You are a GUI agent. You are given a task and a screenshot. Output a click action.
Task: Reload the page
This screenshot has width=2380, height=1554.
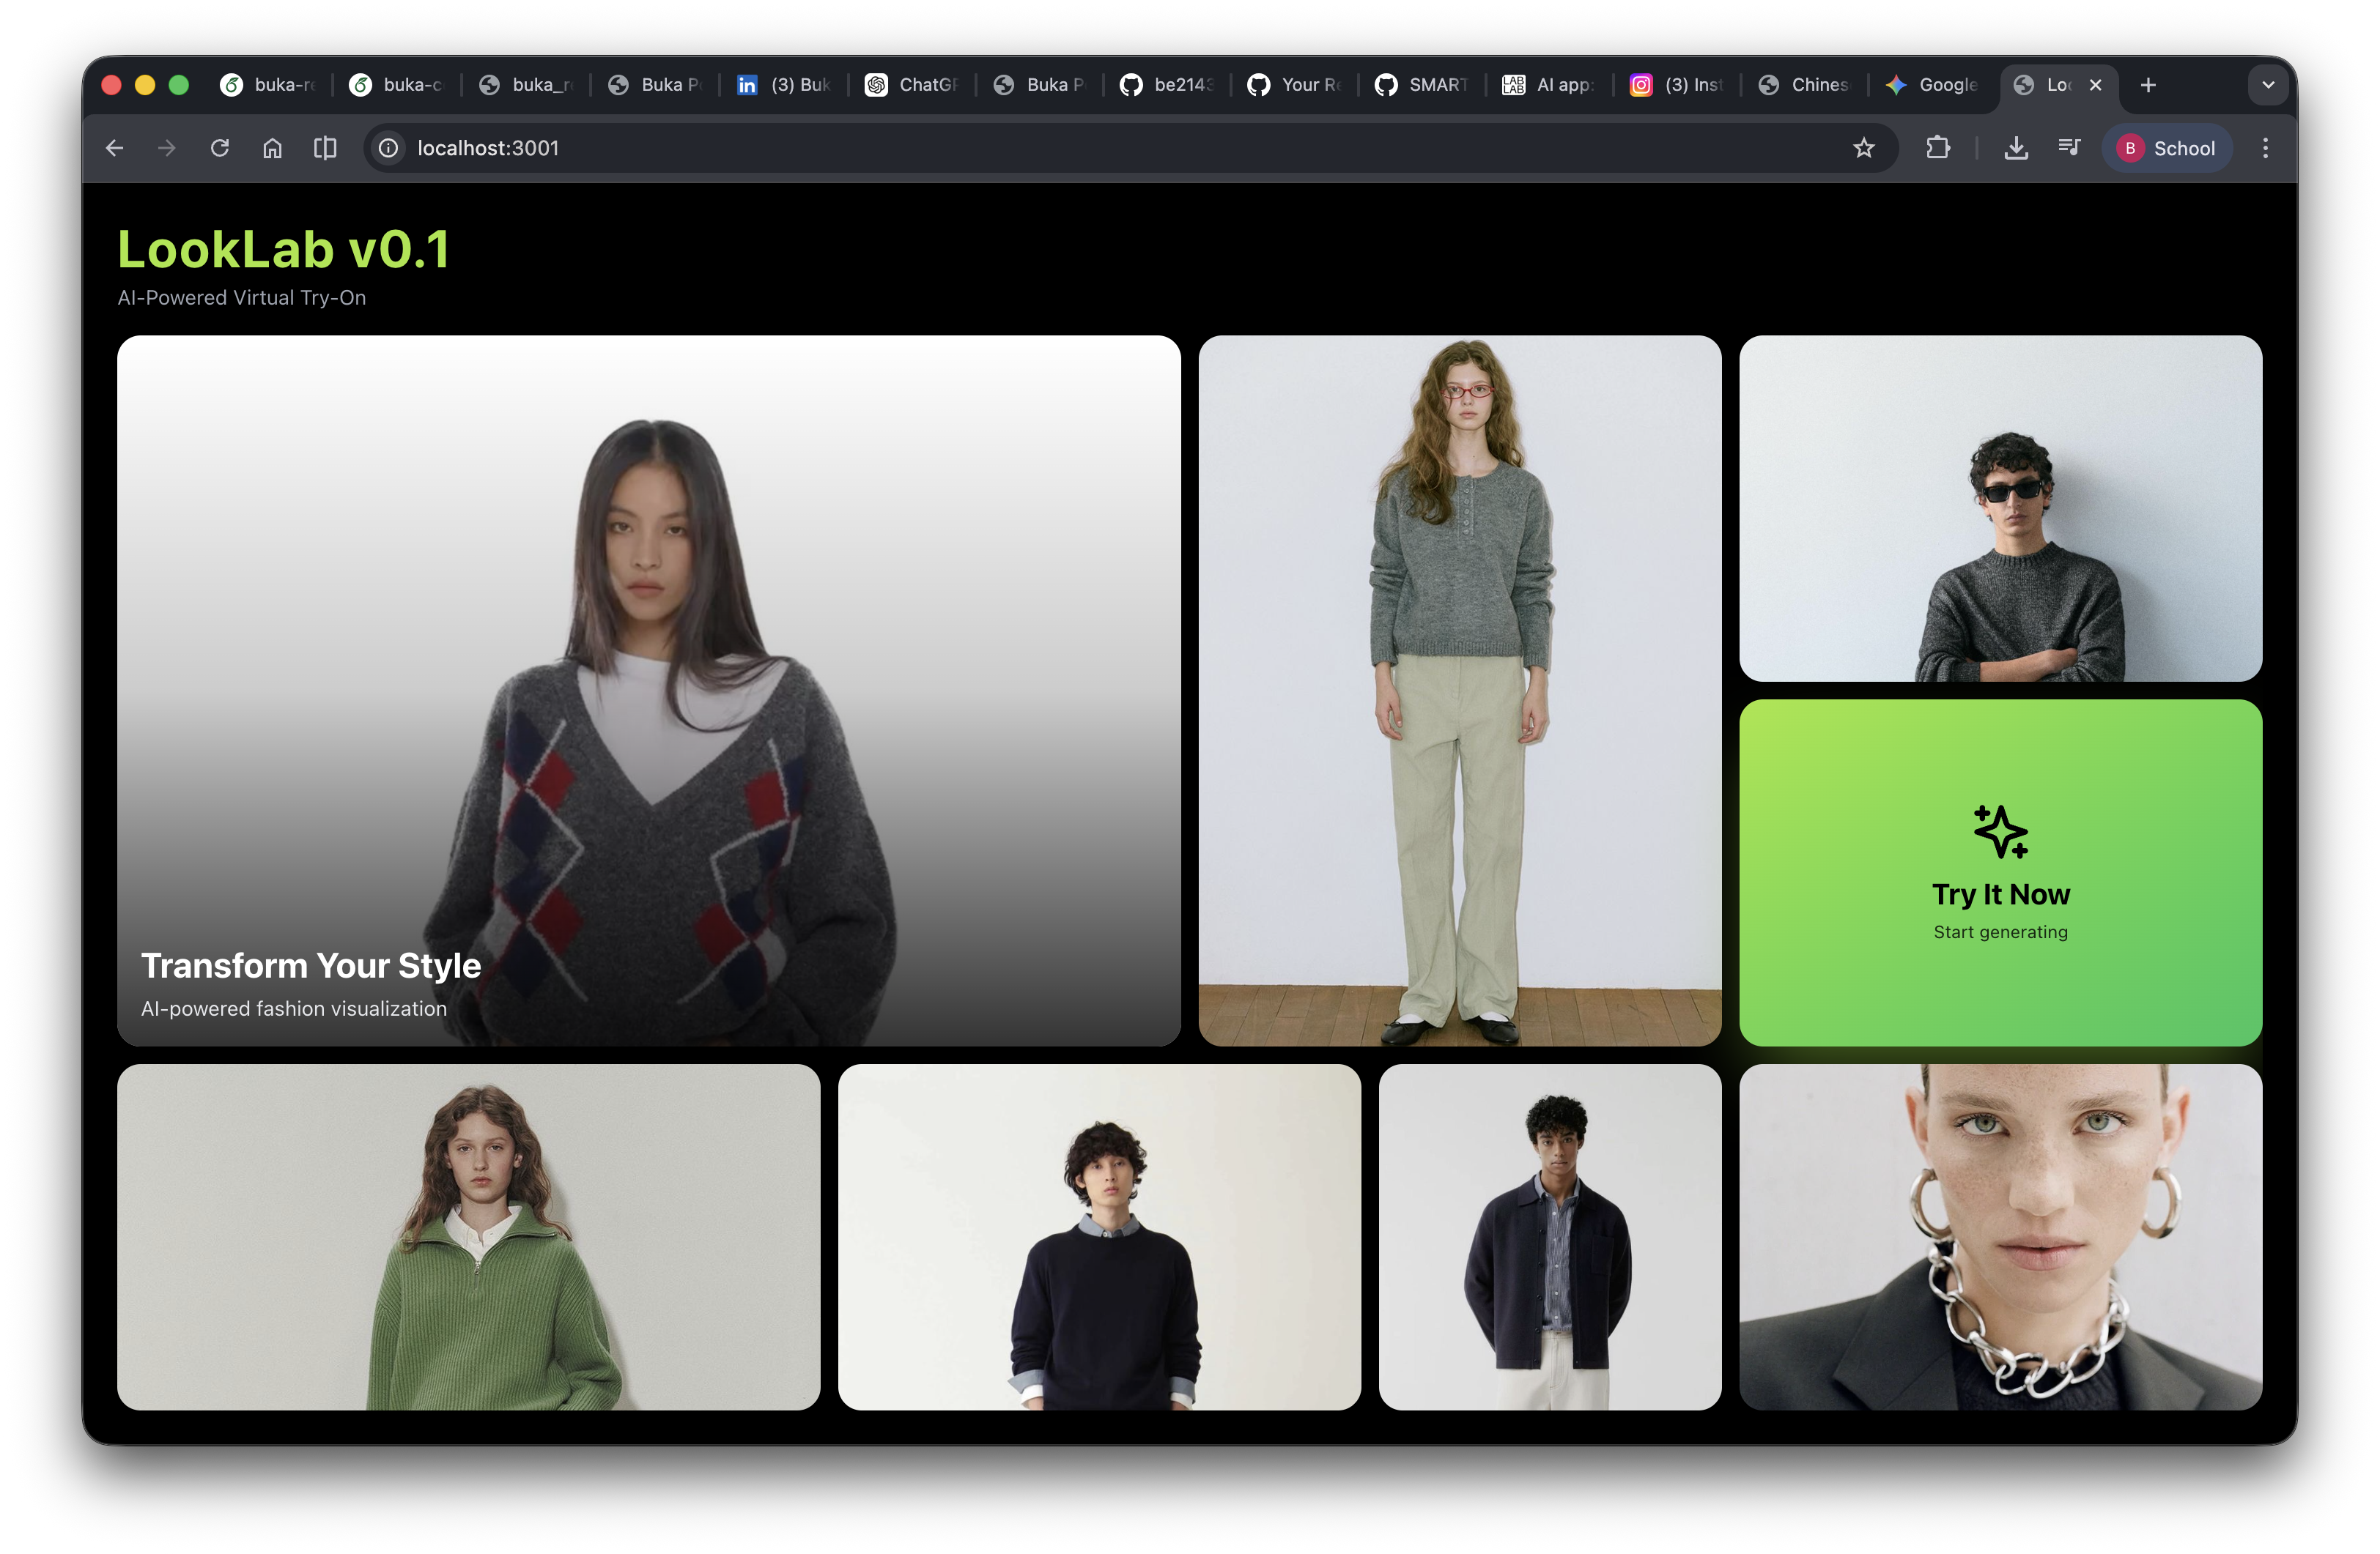pos(220,148)
